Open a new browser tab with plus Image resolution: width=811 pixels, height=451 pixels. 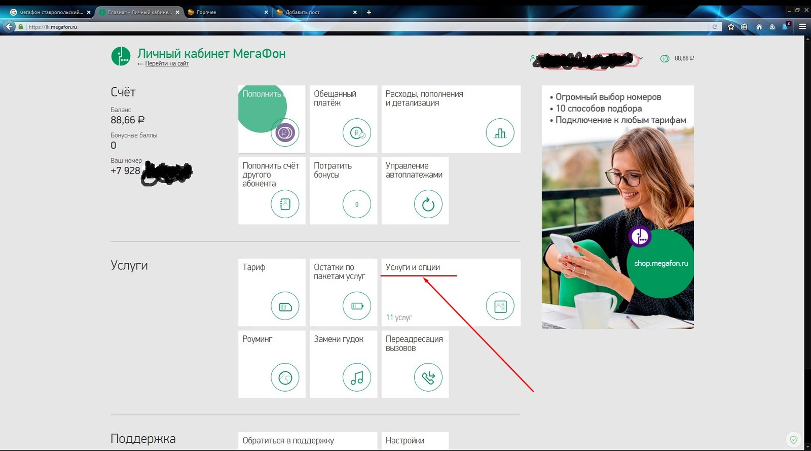[368, 12]
